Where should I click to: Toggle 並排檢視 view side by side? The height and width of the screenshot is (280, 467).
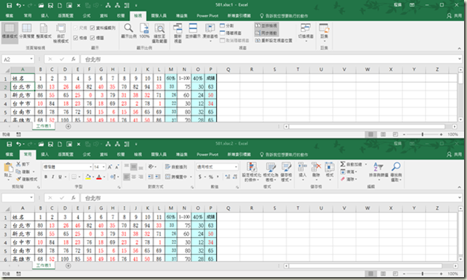coord(267,25)
